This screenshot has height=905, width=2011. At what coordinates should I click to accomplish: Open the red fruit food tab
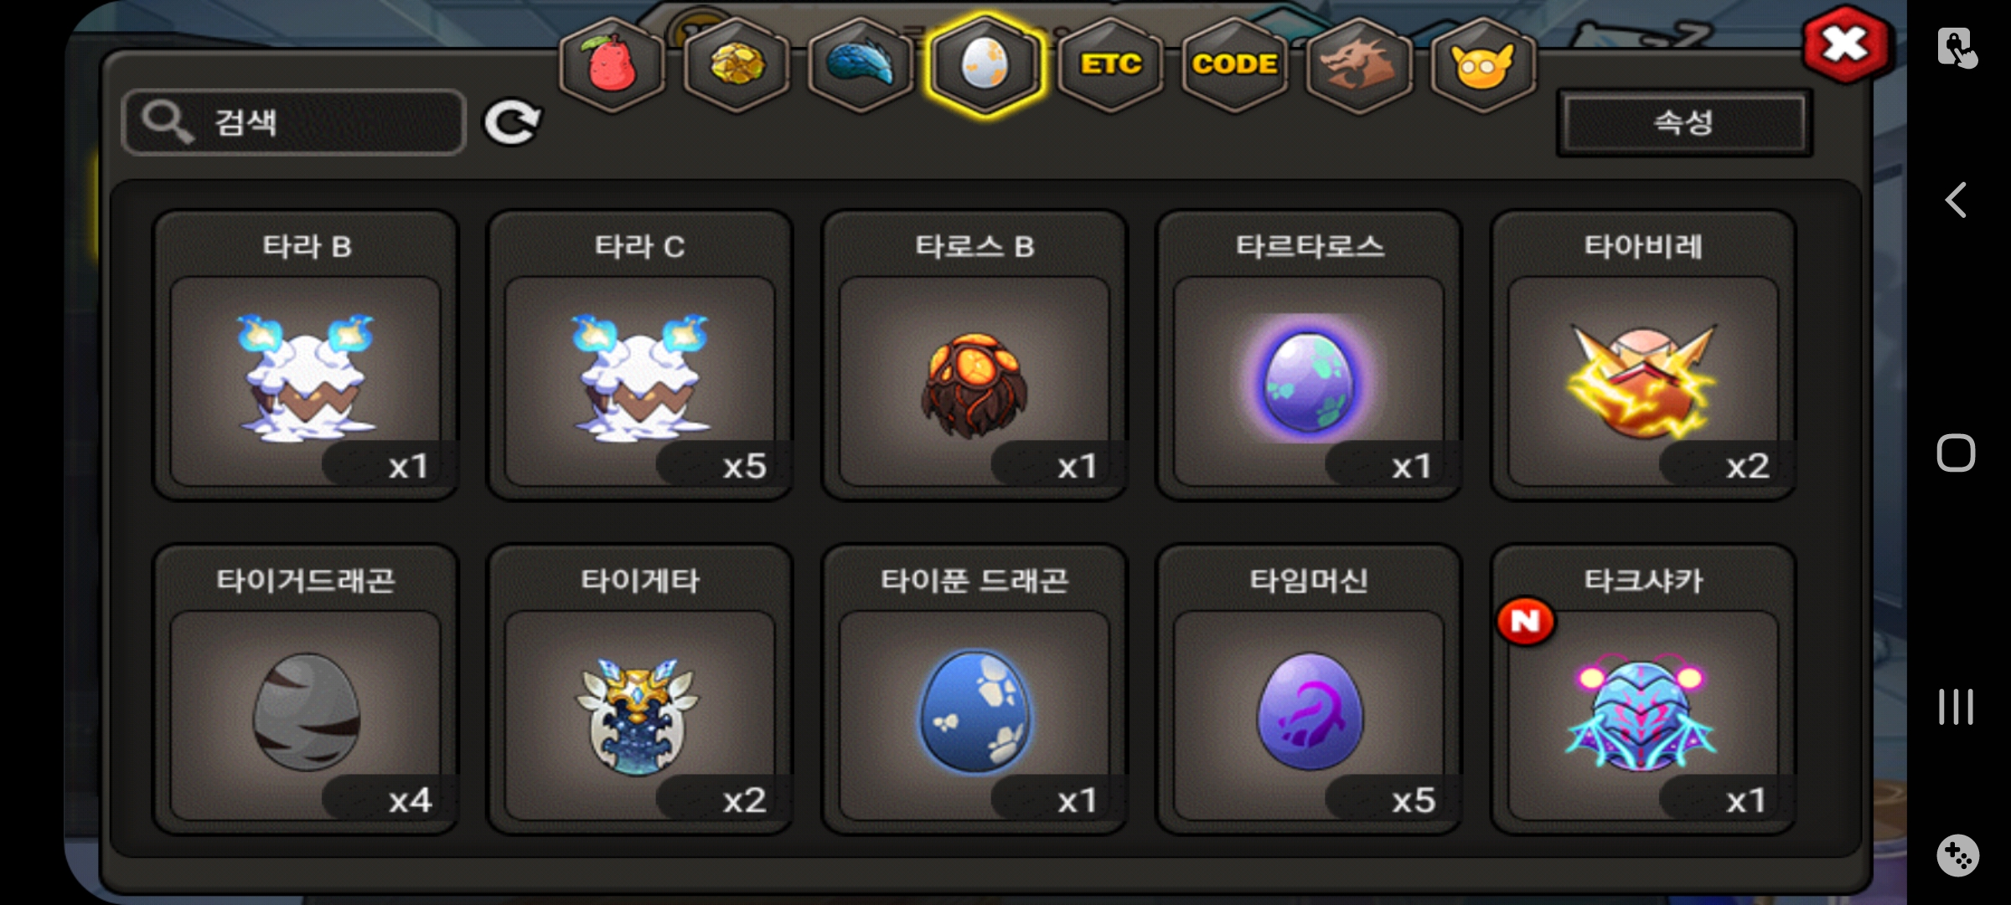tap(612, 65)
